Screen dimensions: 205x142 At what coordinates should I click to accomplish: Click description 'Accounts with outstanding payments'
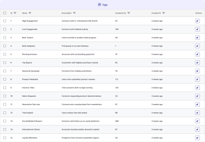click(x=78, y=54)
